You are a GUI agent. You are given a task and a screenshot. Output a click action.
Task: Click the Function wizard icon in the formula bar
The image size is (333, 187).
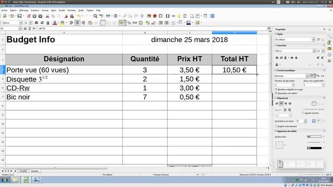(25, 29)
